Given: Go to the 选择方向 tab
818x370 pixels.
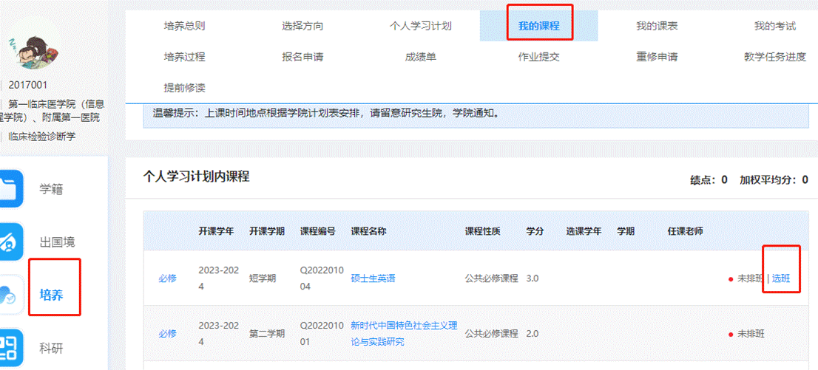Looking at the screenshot, I should (x=302, y=26).
